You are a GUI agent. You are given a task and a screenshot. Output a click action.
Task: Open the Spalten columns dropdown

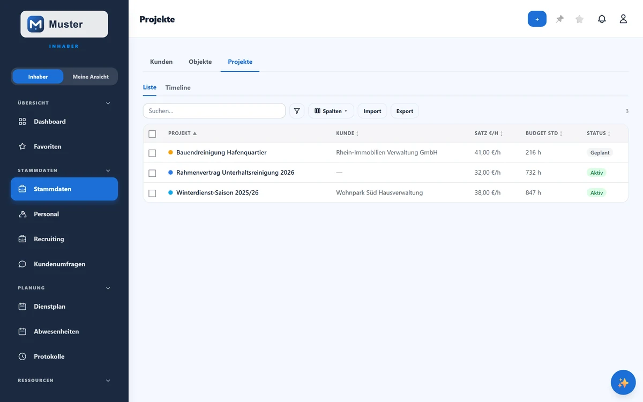[x=331, y=111]
